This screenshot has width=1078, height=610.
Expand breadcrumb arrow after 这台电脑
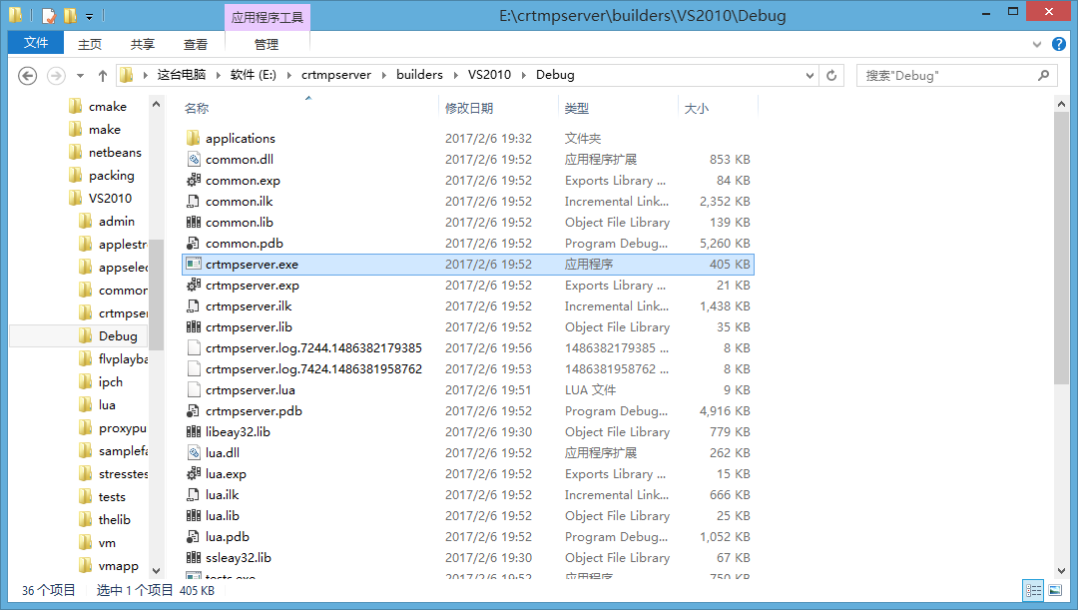click(x=218, y=75)
